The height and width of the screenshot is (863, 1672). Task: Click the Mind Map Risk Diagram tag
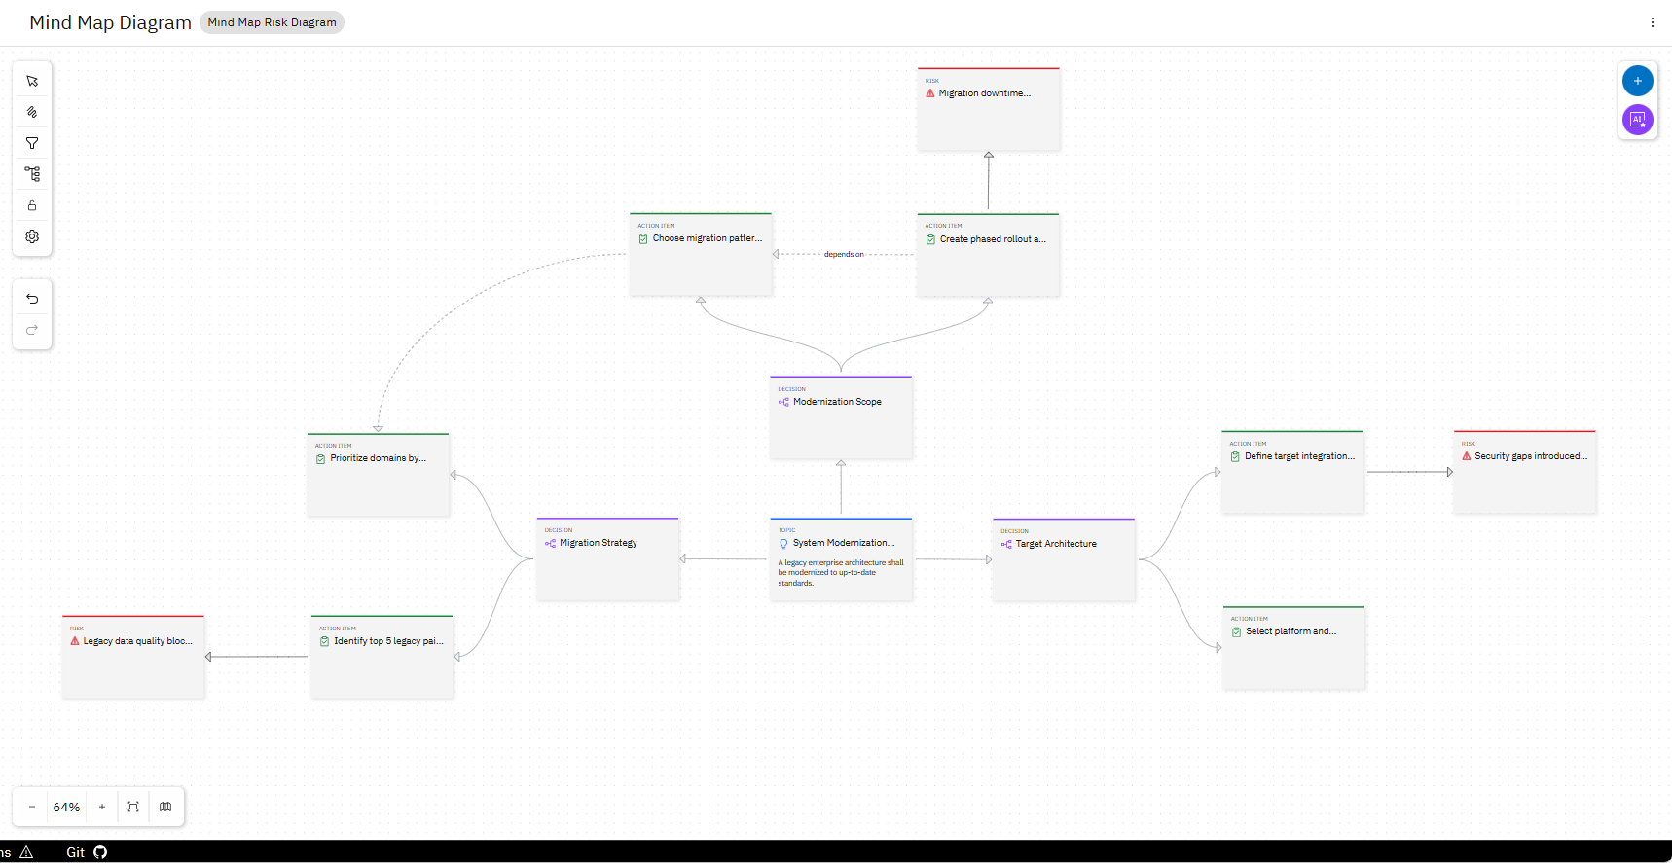tap(272, 22)
